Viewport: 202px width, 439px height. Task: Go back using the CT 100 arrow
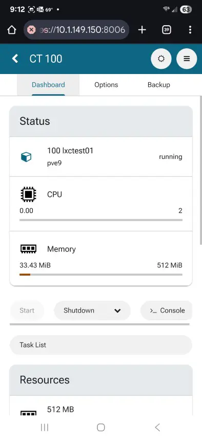coord(15,59)
